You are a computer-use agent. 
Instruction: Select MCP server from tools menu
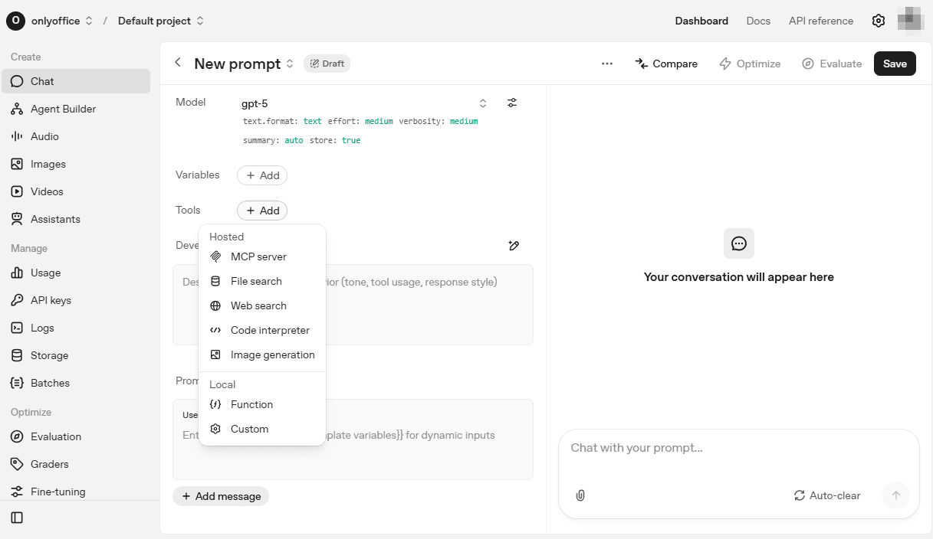pos(258,256)
